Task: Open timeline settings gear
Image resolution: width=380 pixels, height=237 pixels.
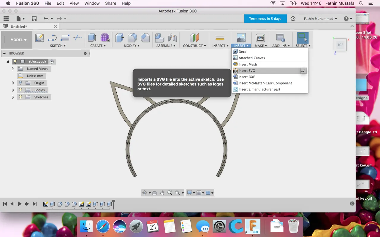Action: [x=352, y=204]
